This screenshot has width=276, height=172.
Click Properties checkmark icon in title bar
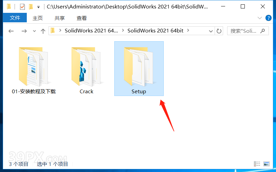(x=22, y=7)
